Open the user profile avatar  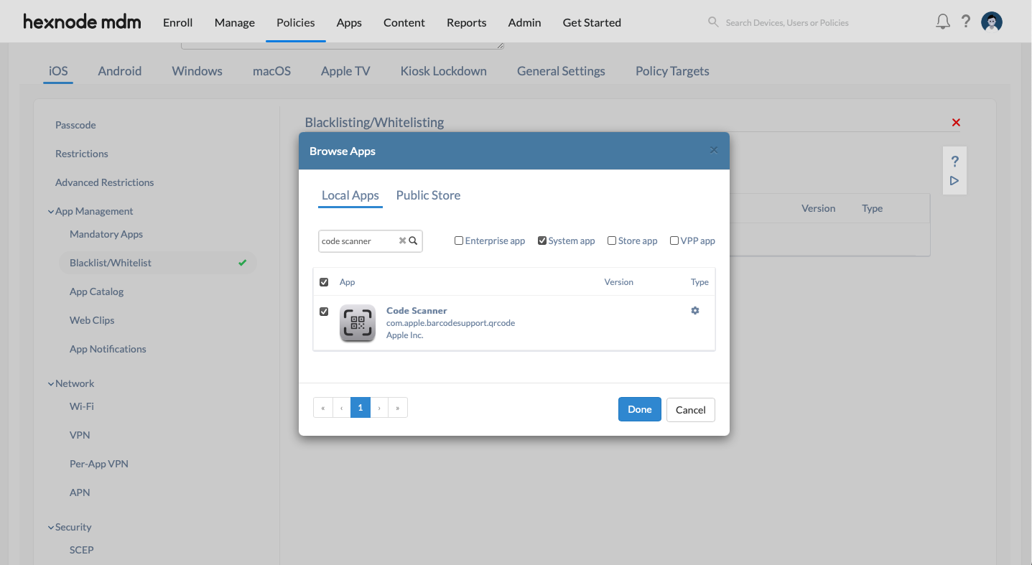(x=992, y=21)
